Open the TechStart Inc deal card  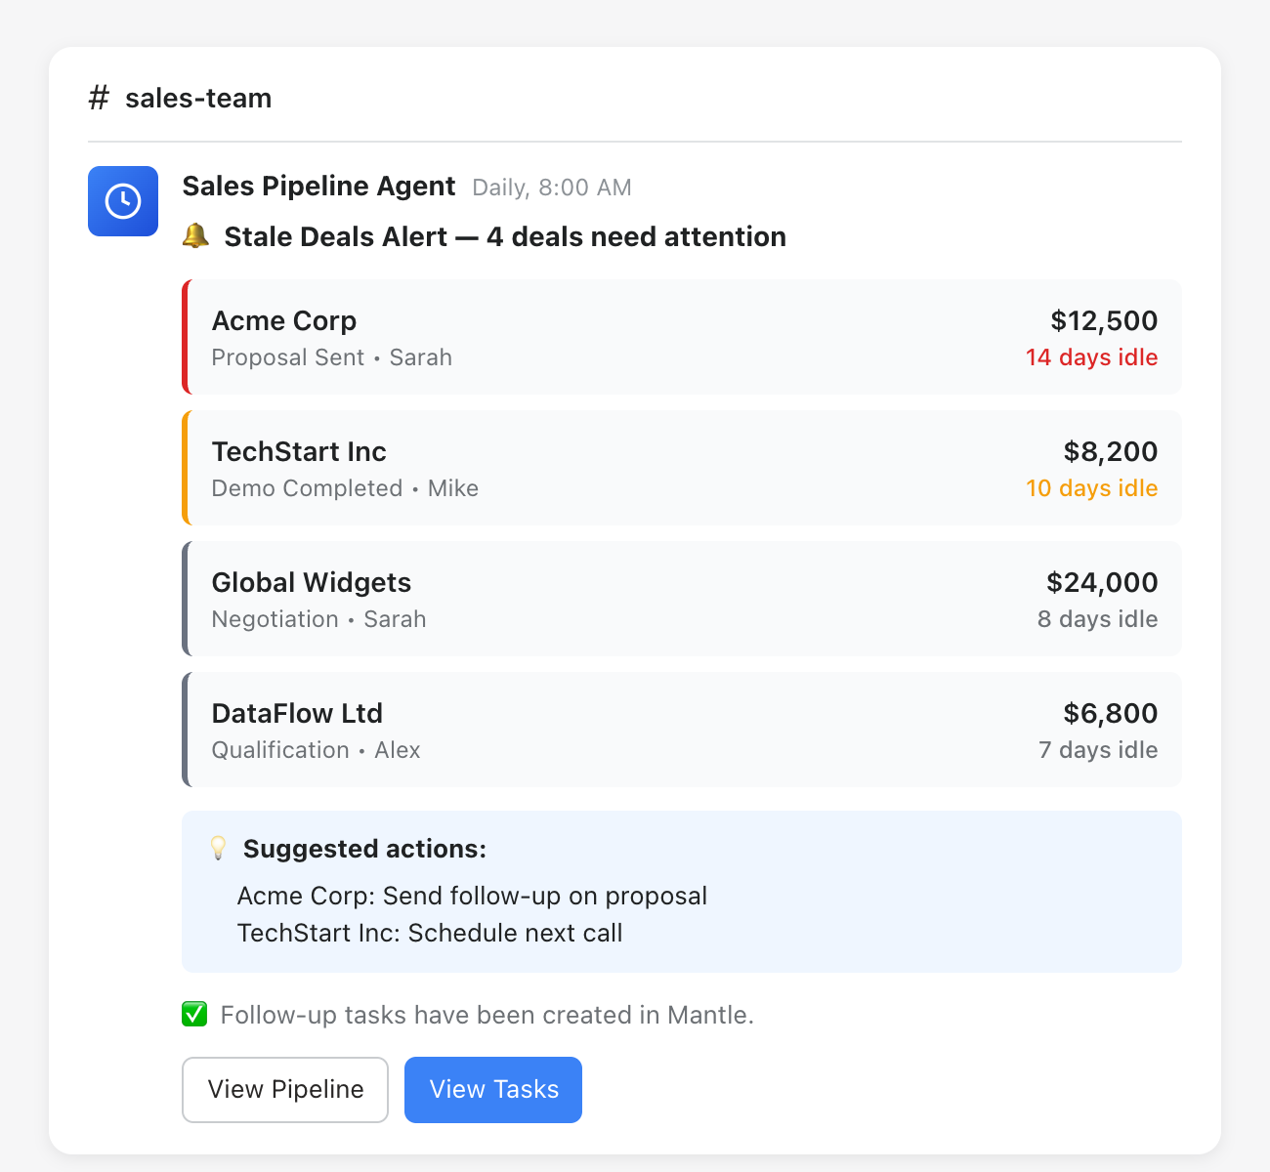tap(682, 468)
